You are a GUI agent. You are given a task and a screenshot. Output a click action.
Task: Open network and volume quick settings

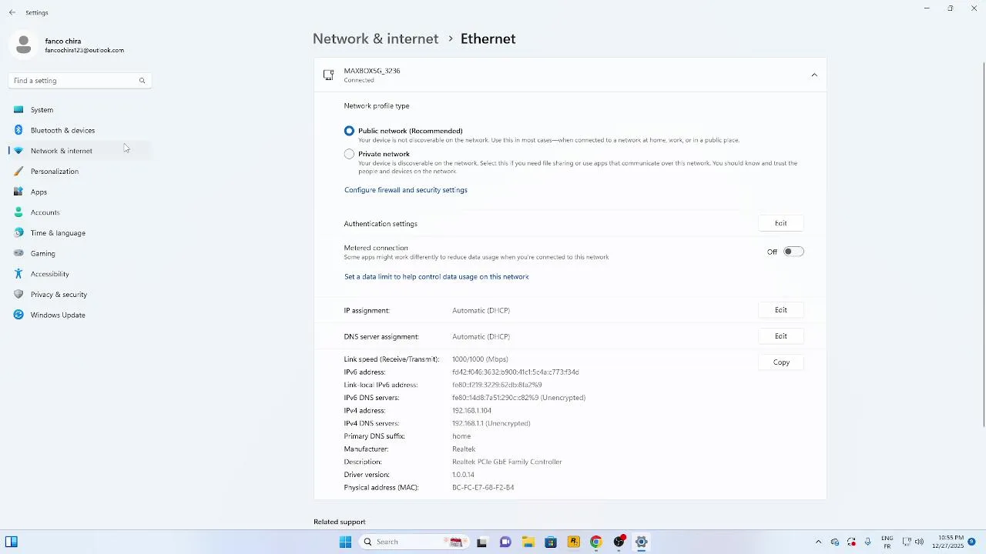click(913, 542)
